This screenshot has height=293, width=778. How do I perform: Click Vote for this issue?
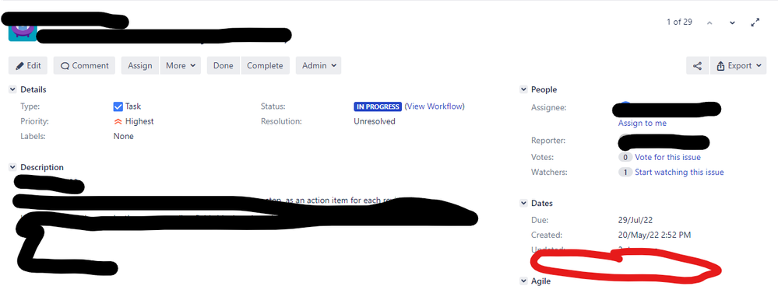(668, 158)
